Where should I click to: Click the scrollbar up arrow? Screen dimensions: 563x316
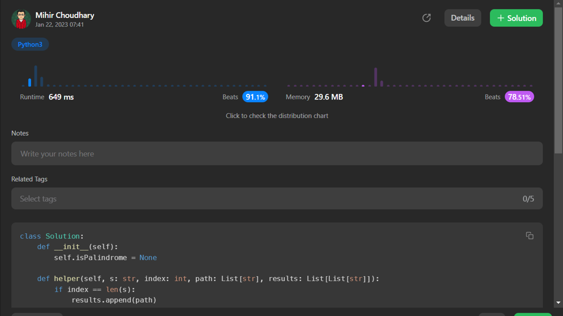pyautogui.click(x=558, y=4)
